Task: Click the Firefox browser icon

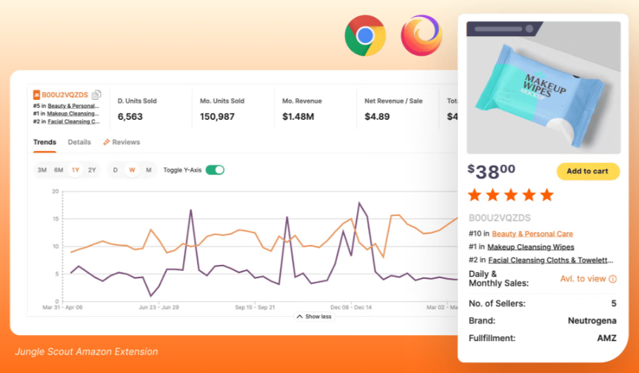Action: tap(421, 36)
